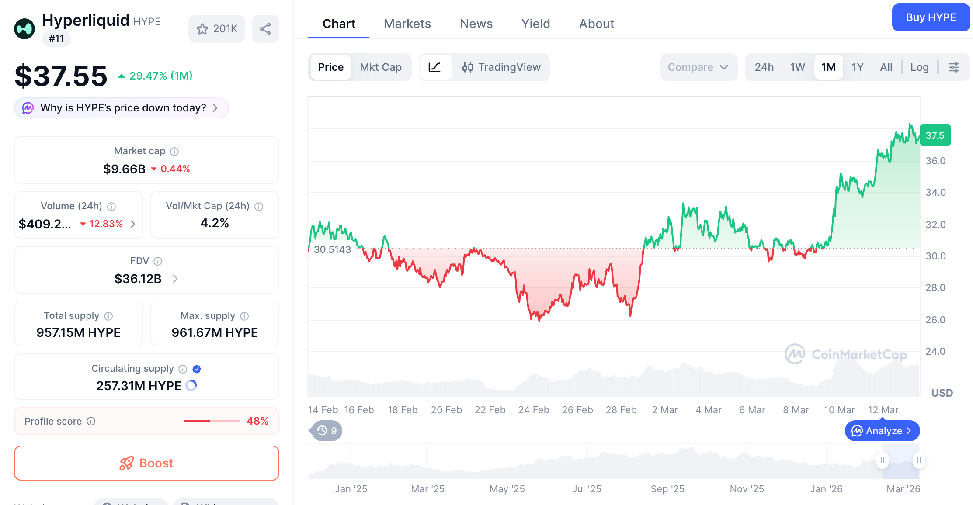
Task: Expand Volume (24h) details arrow
Action: [x=133, y=224]
